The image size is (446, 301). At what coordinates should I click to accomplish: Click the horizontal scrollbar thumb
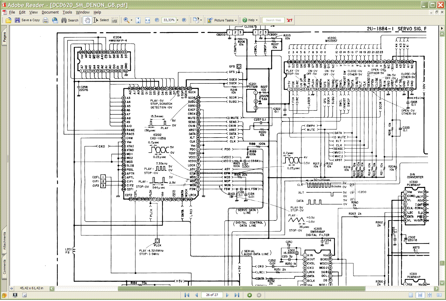[x=242, y=288]
